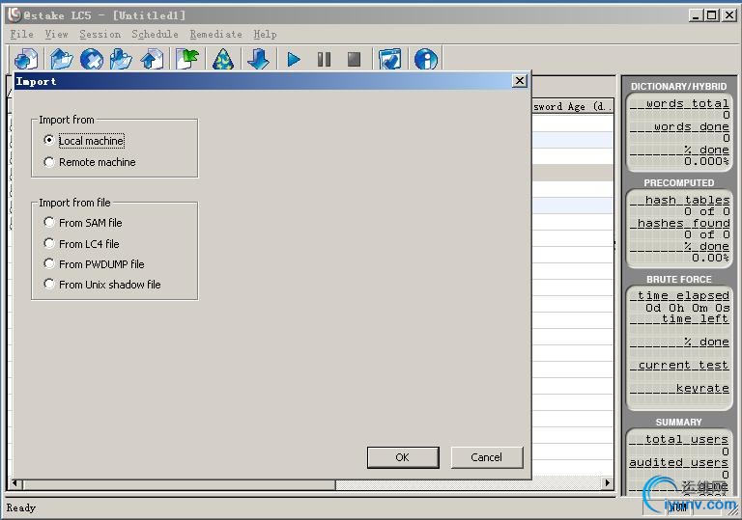Click the current test label
Viewport: 742px width, 520px height.
coord(683,365)
